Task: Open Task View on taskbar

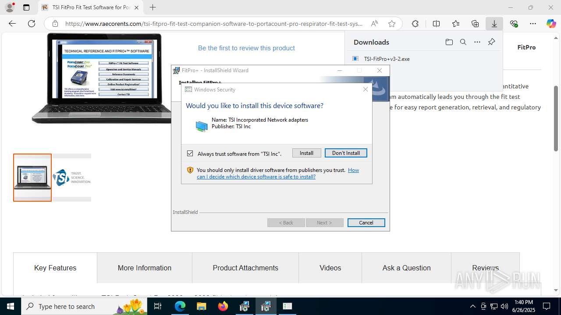Action: coord(158,306)
